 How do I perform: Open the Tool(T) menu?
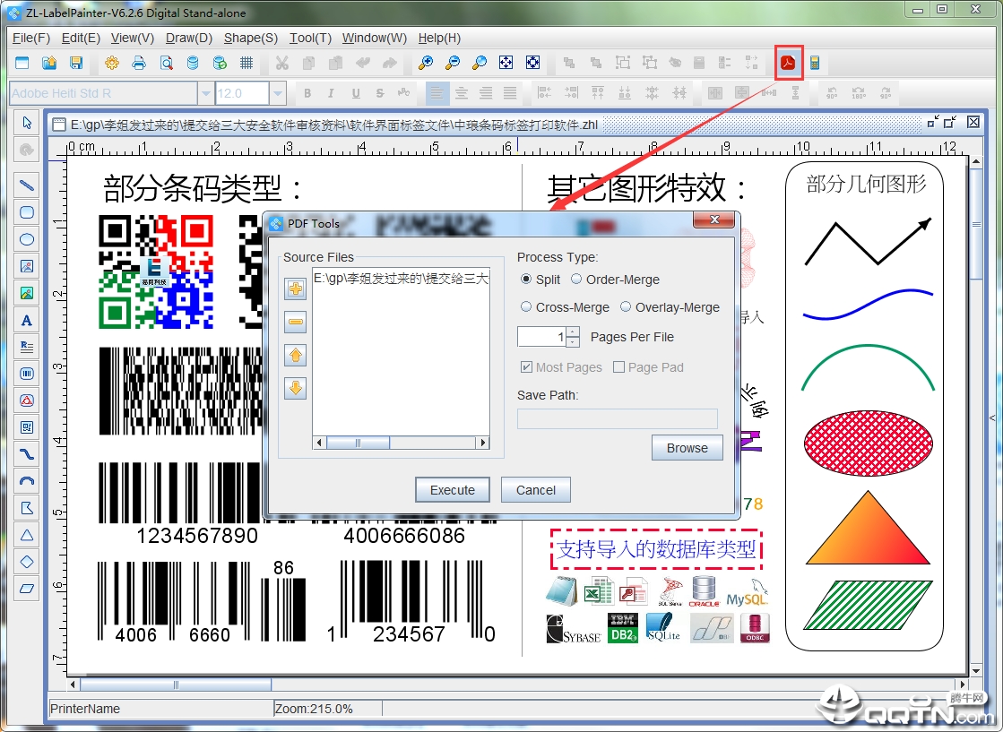point(310,38)
